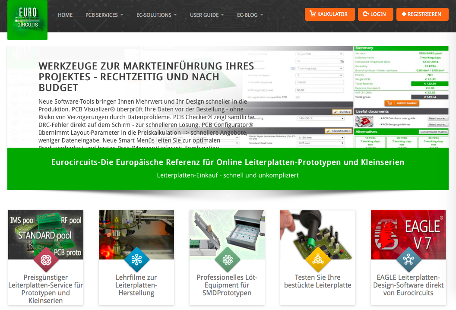This screenshot has width=456, height=310.
Task: Expand the USER GUIDE menu
Action: pyautogui.click(x=207, y=15)
